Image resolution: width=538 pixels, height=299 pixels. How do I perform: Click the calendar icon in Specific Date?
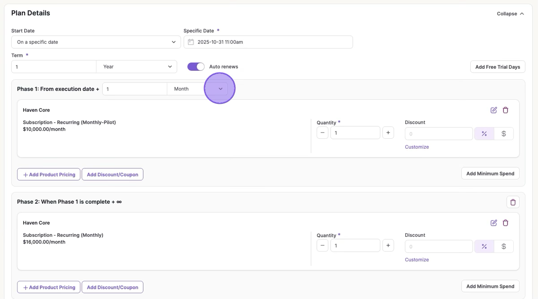click(x=191, y=42)
